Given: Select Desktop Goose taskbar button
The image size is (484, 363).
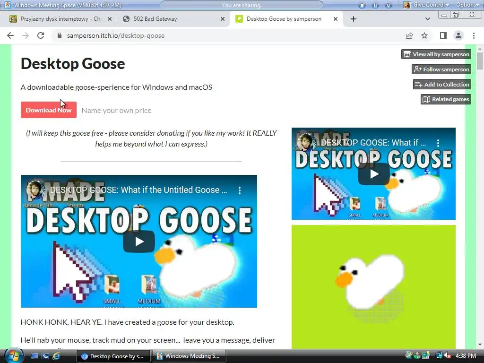Looking at the screenshot, I should [x=113, y=356].
